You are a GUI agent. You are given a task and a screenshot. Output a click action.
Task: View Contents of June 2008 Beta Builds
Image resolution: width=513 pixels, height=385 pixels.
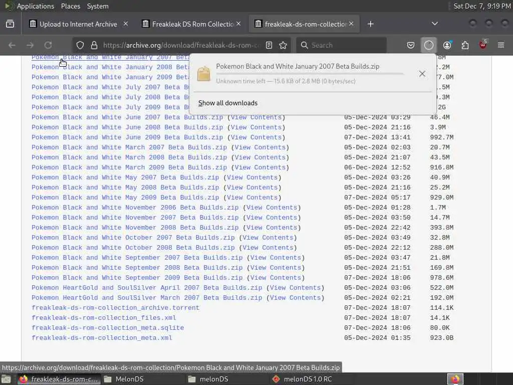[x=256, y=127]
